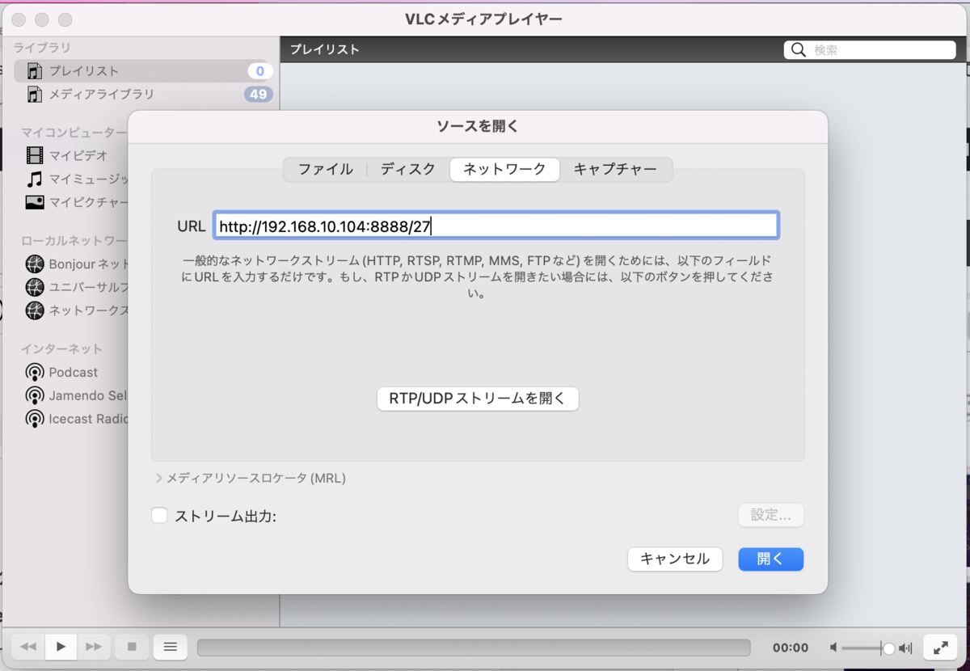Screen dimensions: 970x671
Task: Focus the URL input field
Action: coord(496,226)
